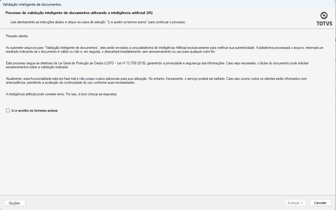The width and height of the screenshot is (336, 210).
Task: Click the paragraph starting 'Ao submeter arquivos'
Action: [x=165, y=50]
